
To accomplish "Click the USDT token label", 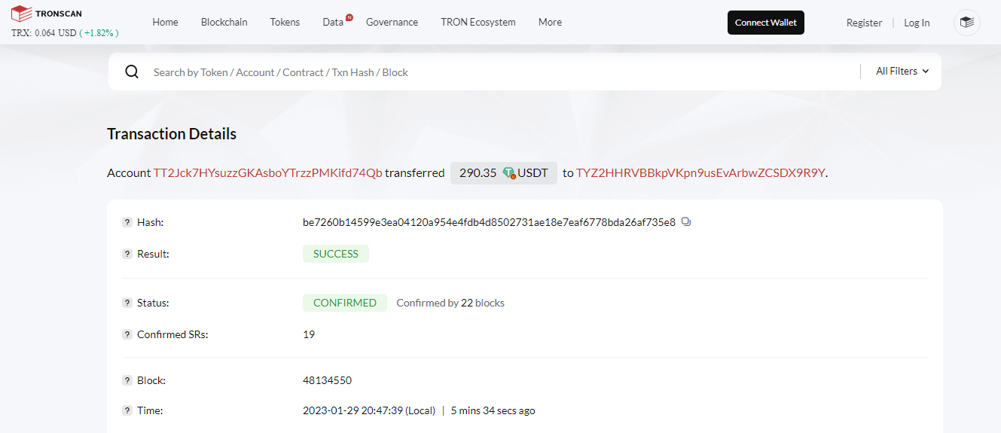I will point(533,172).
